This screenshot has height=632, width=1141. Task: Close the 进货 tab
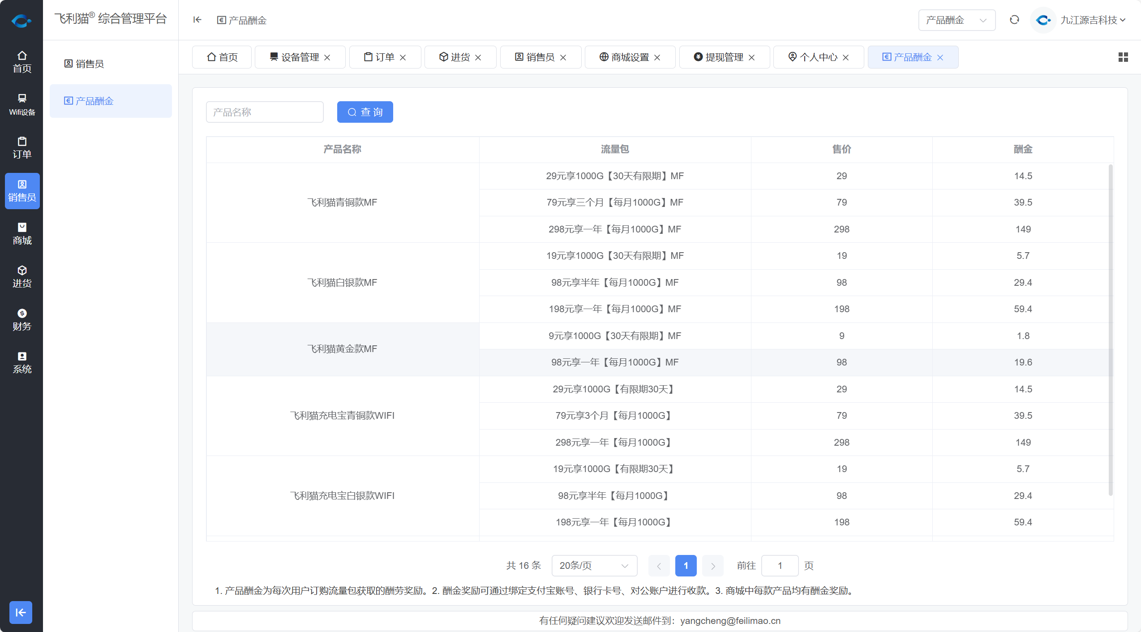478,58
